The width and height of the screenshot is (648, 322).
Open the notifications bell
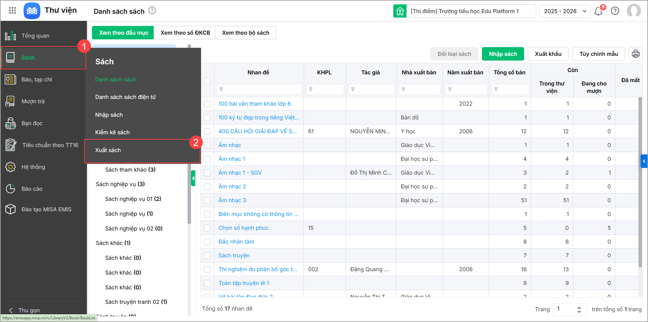(x=598, y=11)
